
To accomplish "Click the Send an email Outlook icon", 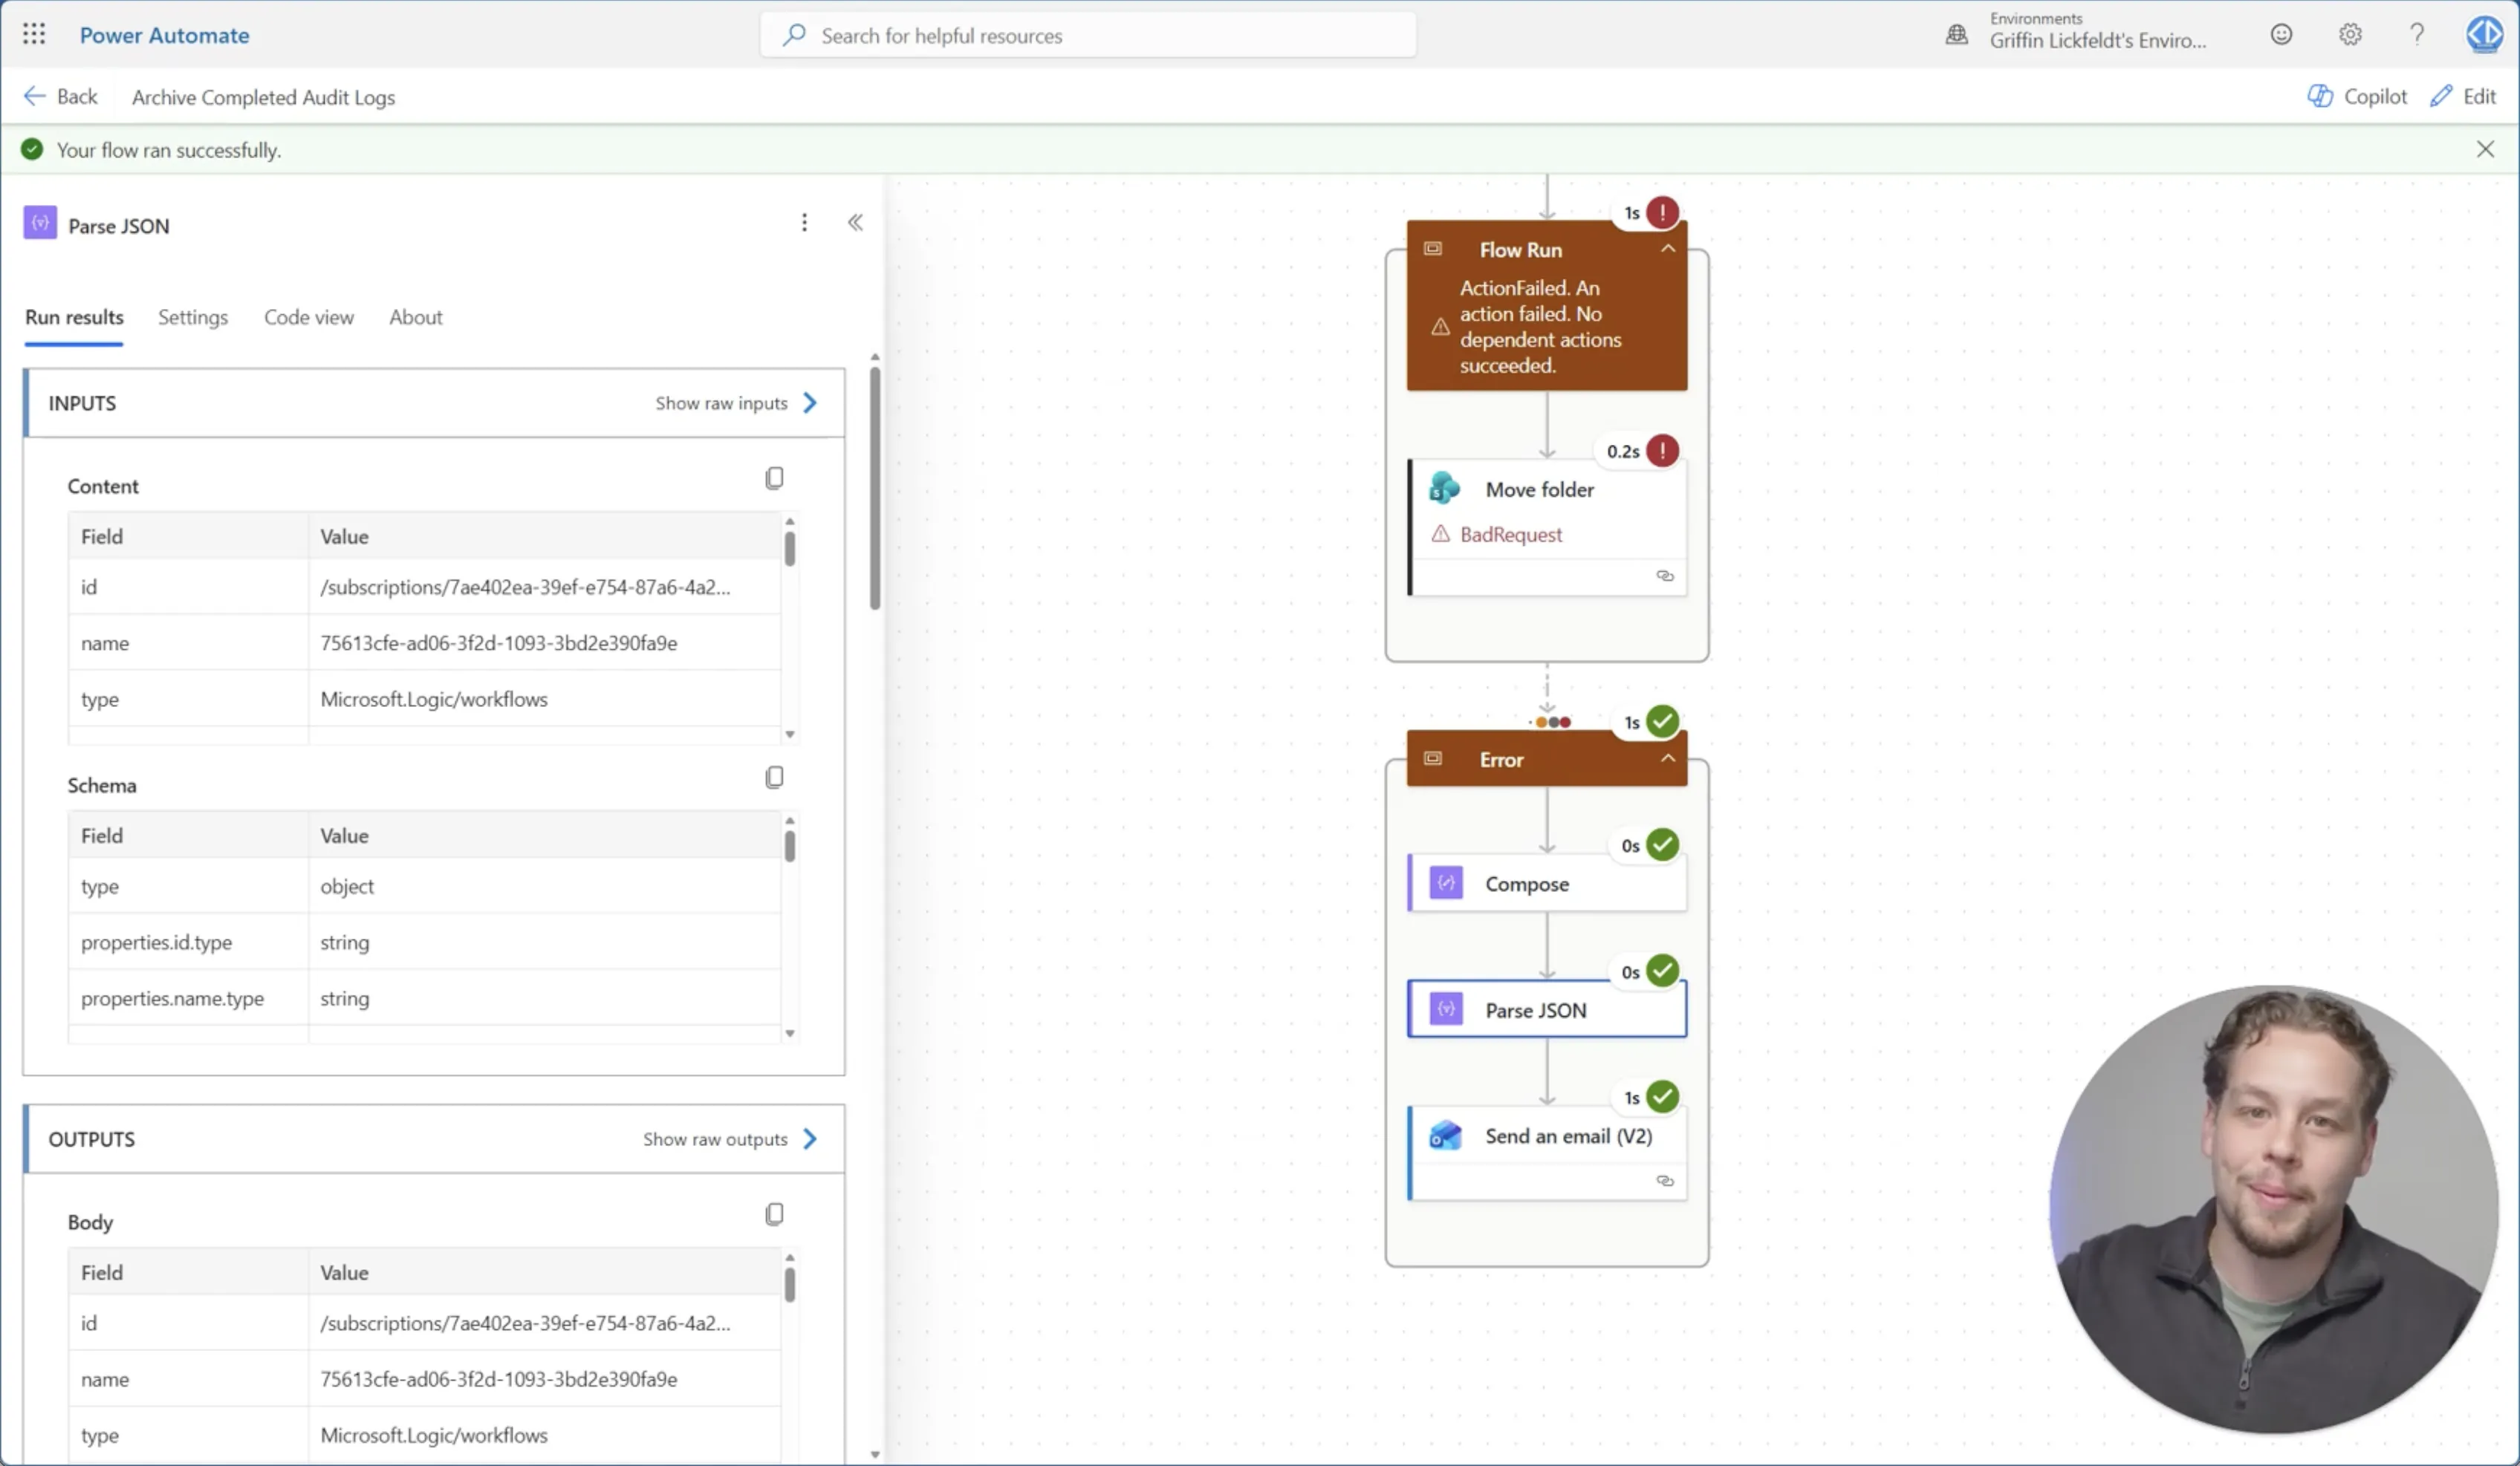I will coord(1445,1136).
